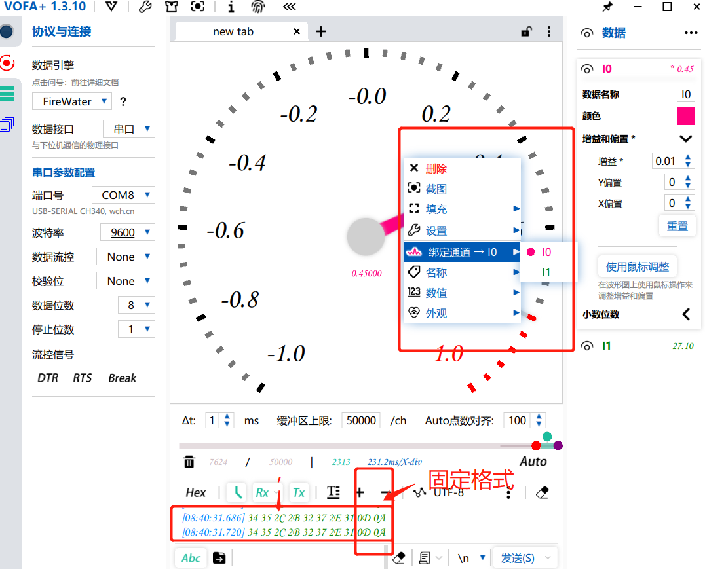Image resolution: width=705 pixels, height=569 pixels.
Task: Click the trash icon to clear buffer data
Action: [189, 462]
